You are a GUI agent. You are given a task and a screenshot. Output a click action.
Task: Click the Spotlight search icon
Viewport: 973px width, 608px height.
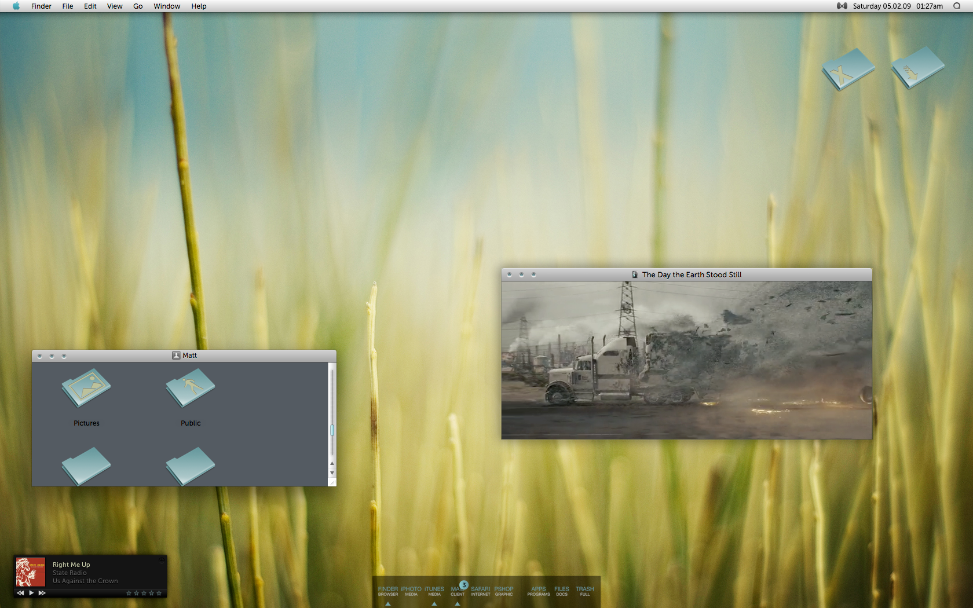tap(957, 6)
